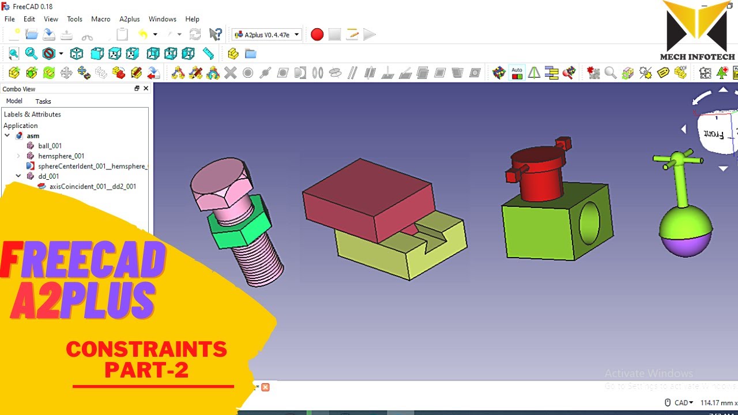Click the Labels & Attributes header
738x415 pixels.
pos(32,114)
